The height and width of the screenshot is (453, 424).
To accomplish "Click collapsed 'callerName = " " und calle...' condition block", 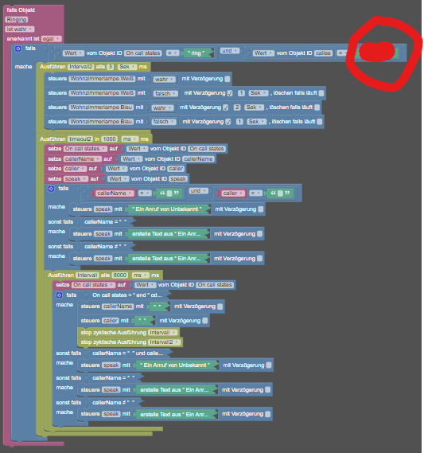I will 129,353.
